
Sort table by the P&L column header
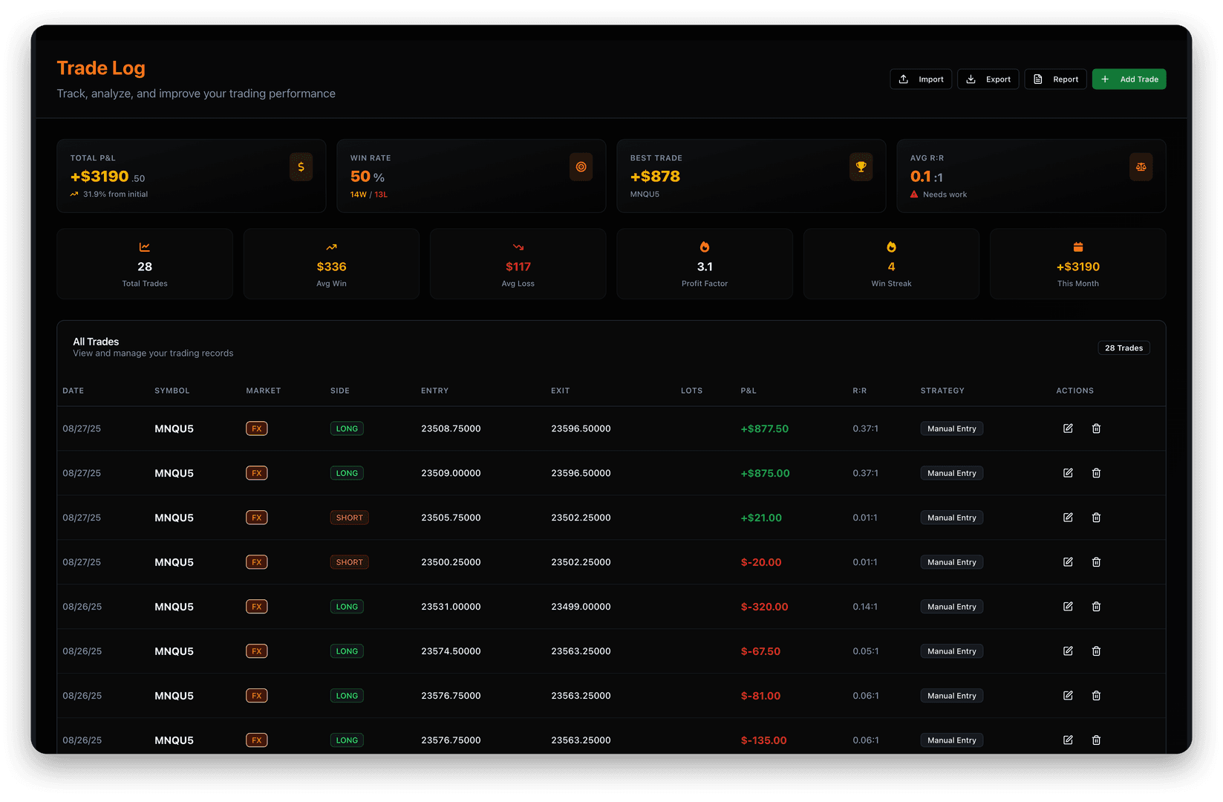click(x=749, y=391)
